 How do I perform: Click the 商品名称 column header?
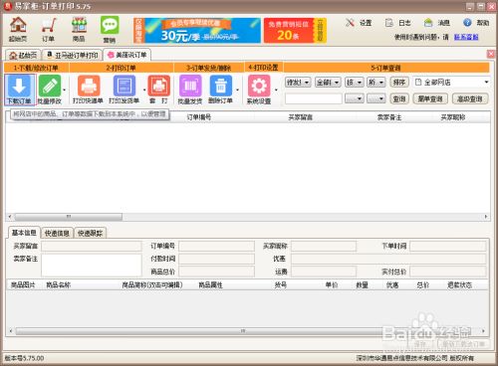[59, 285]
